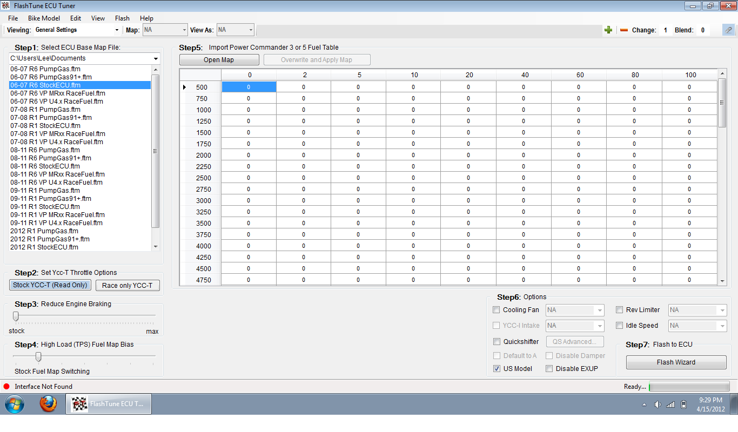738x432 pixels.
Task: Select file 2012 R1 StockECU.ftm
Action: [80, 247]
